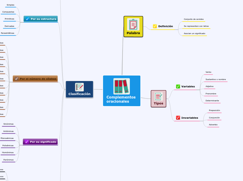Click the Adjetivo leaf

coord(209,86)
